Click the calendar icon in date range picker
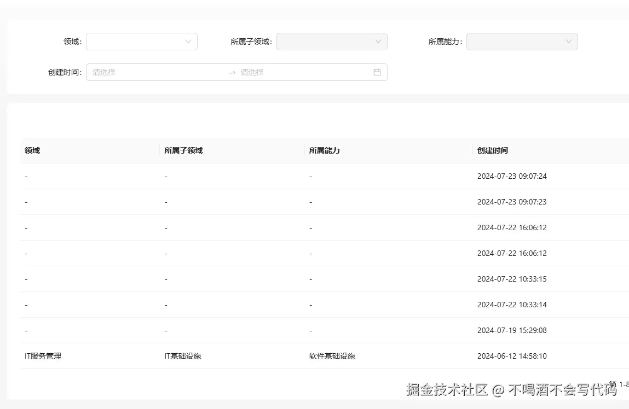Image resolution: width=629 pixels, height=409 pixels. tap(377, 73)
